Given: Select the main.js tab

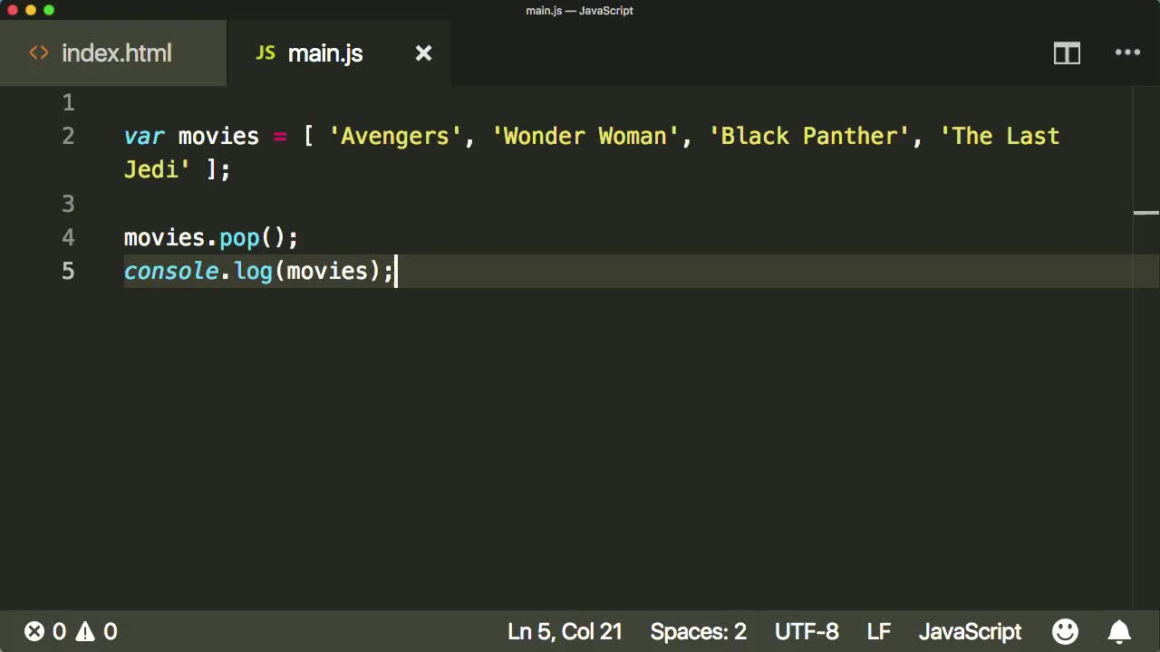Looking at the screenshot, I should click(324, 53).
